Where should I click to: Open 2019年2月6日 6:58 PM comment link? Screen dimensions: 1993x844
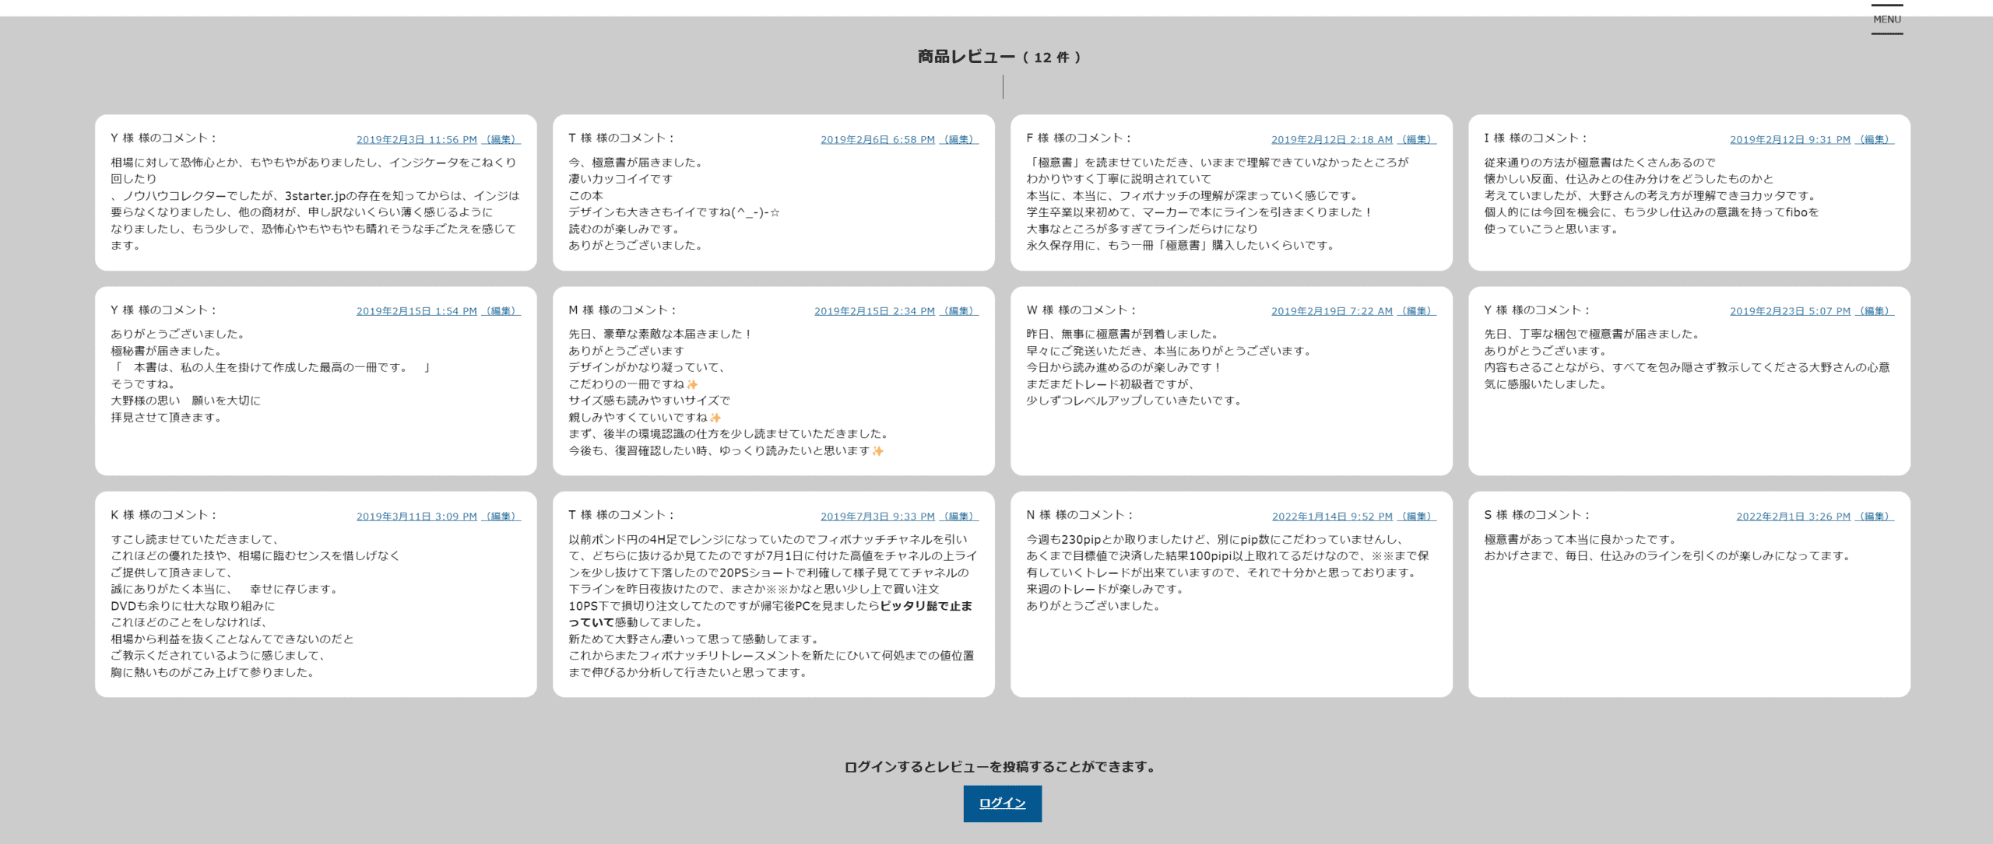[x=877, y=140]
